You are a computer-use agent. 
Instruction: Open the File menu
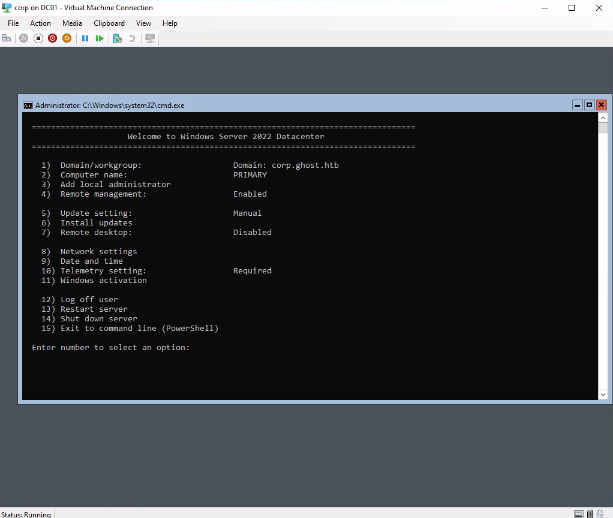point(13,23)
